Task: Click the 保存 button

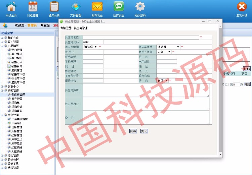Action: pyautogui.click(x=133, y=131)
